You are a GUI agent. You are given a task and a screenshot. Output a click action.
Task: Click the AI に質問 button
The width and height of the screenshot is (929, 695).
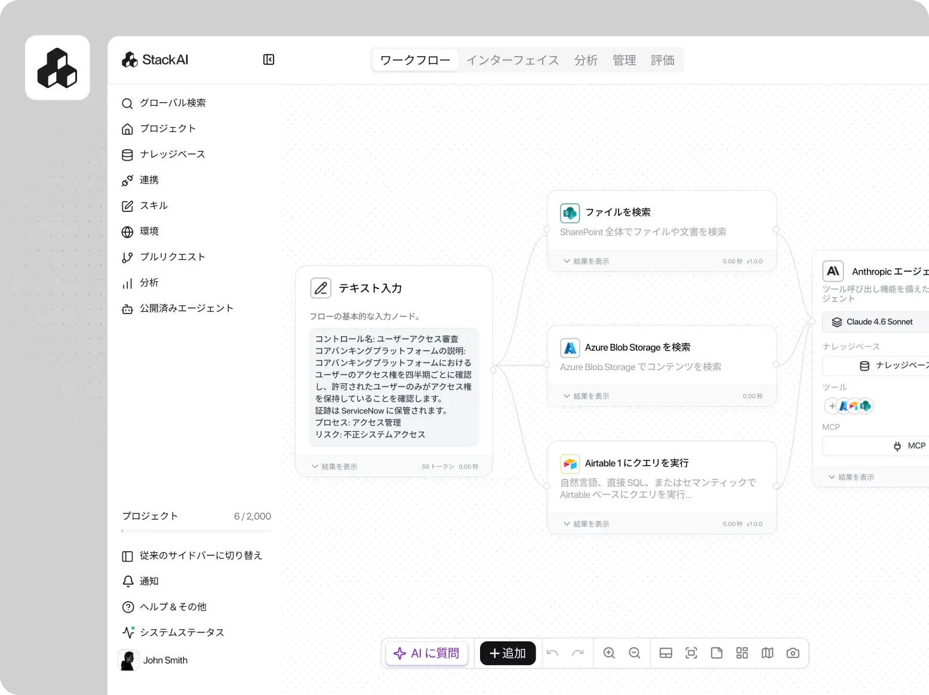coord(427,653)
